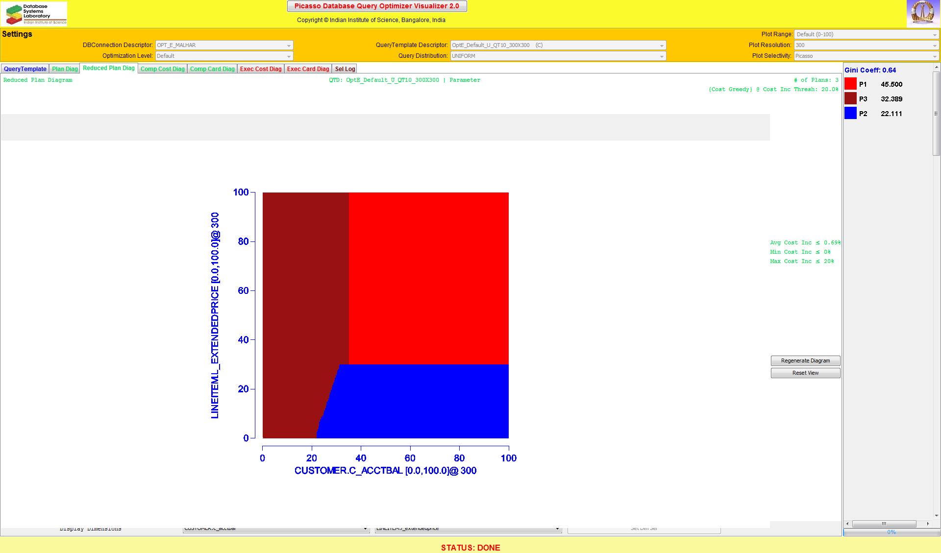This screenshot has height=553, width=941.
Task: Switch to the QueryTemplate tab
Action: [x=25, y=69]
